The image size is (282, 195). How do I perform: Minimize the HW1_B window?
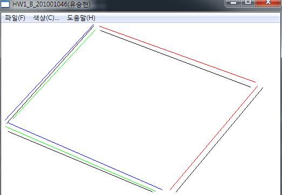(x=233, y=3)
